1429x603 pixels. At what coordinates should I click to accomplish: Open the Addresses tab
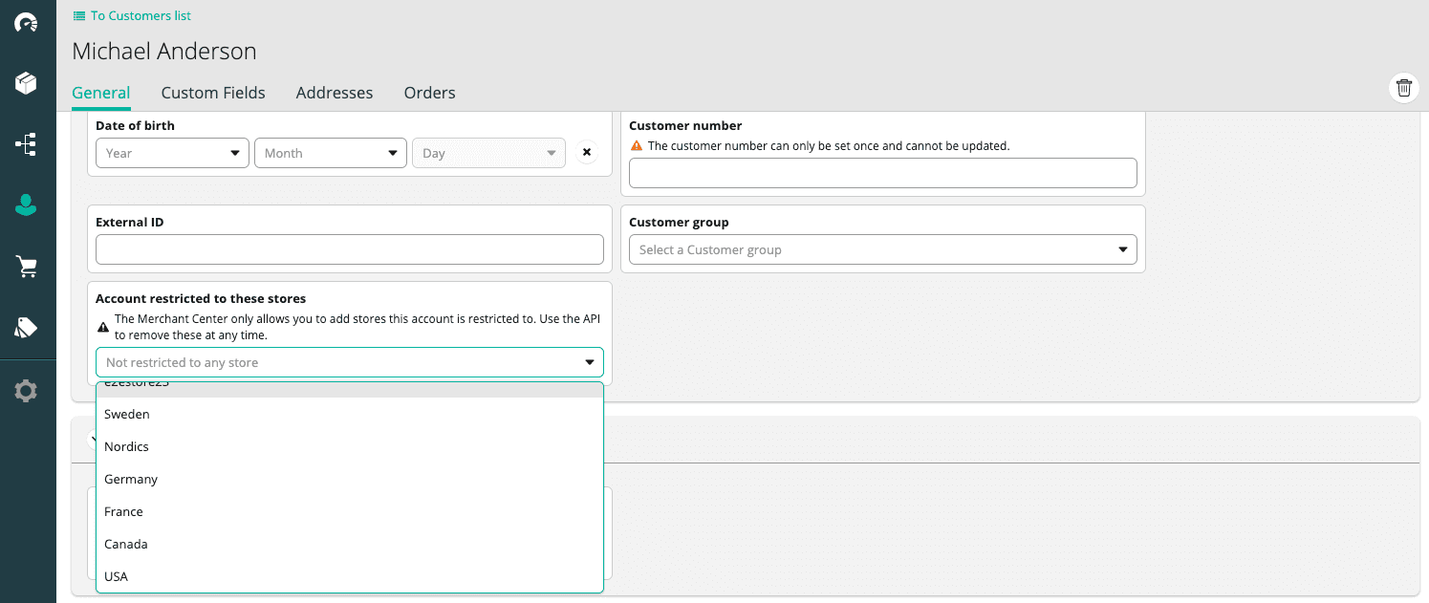click(x=335, y=93)
